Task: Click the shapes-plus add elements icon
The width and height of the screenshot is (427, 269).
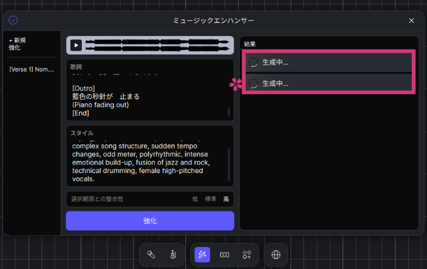Action: coord(247,254)
